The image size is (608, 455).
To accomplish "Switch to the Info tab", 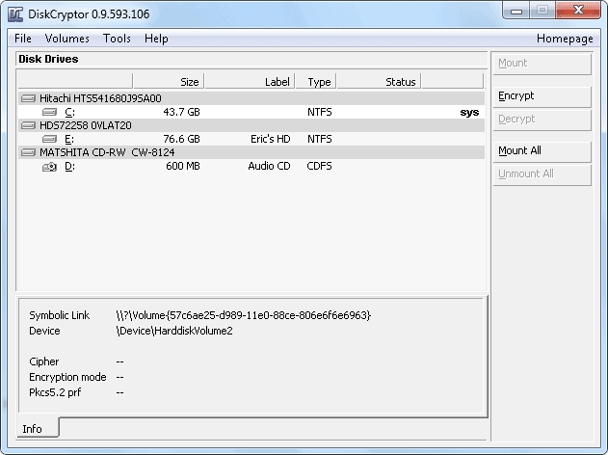I will tap(38, 428).
